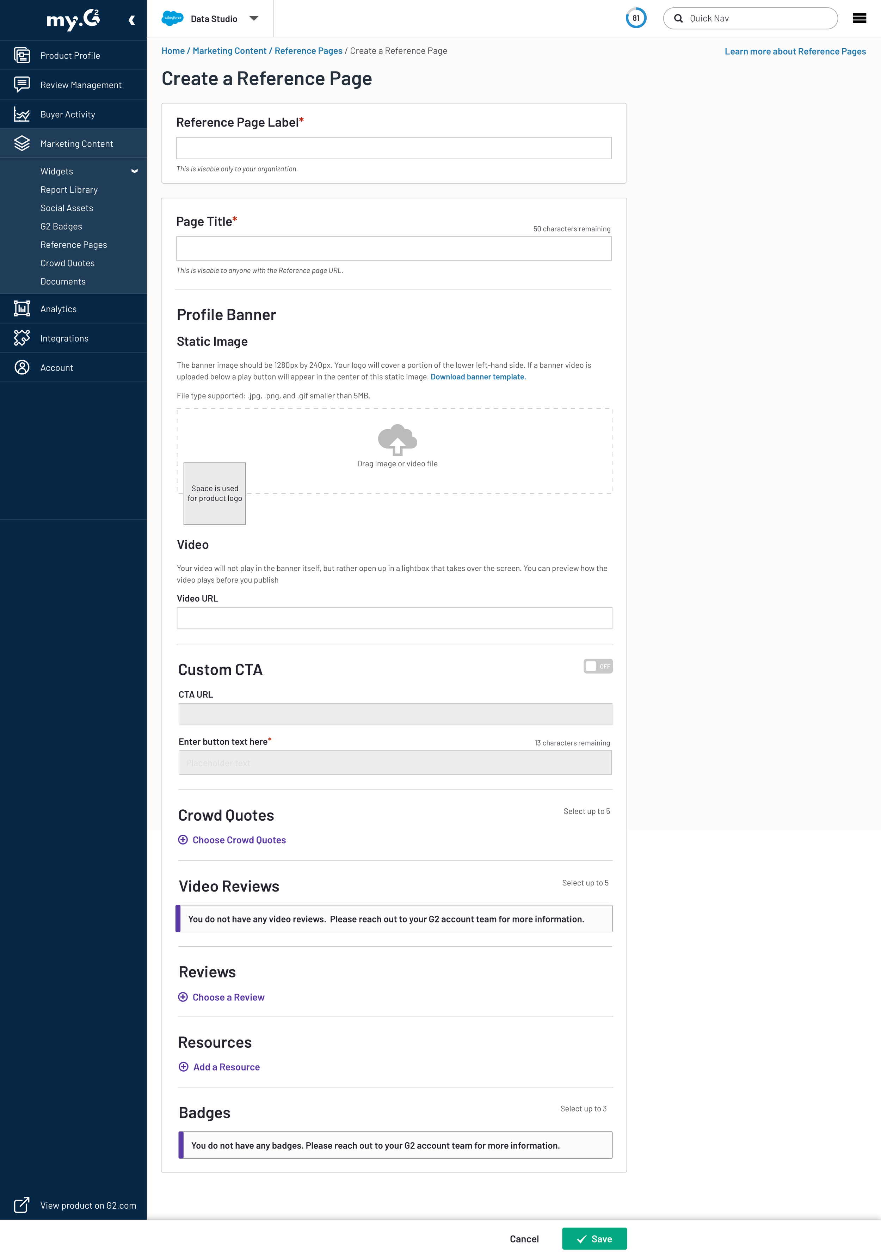Click the Account user icon
This screenshot has height=1257, width=881.
pyautogui.click(x=22, y=367)
